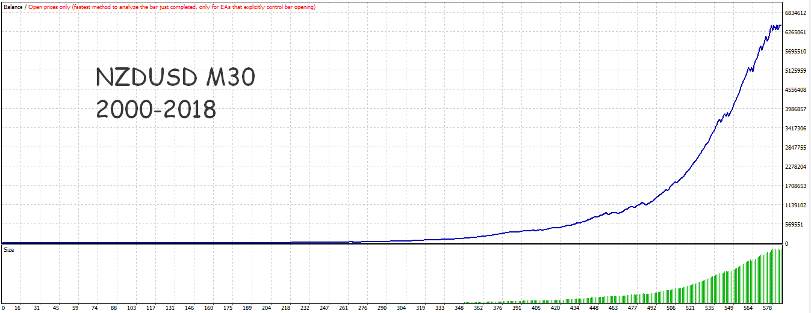Click the 5125959 value on balance axis

pos(795,70)
